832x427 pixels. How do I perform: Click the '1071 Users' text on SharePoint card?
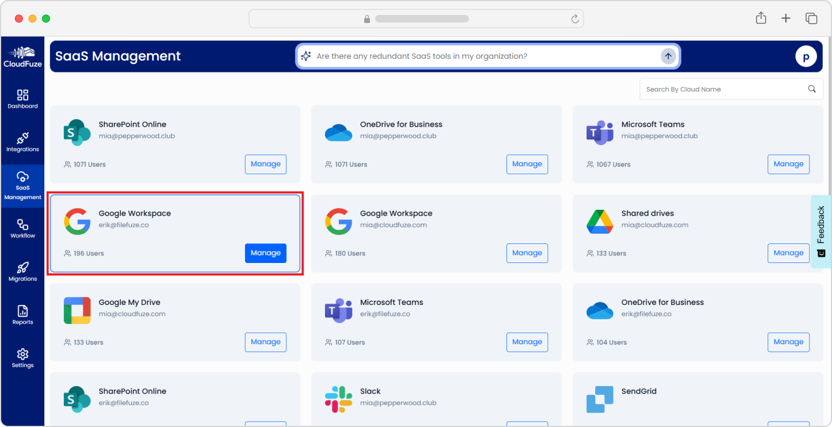pos(90,165)
